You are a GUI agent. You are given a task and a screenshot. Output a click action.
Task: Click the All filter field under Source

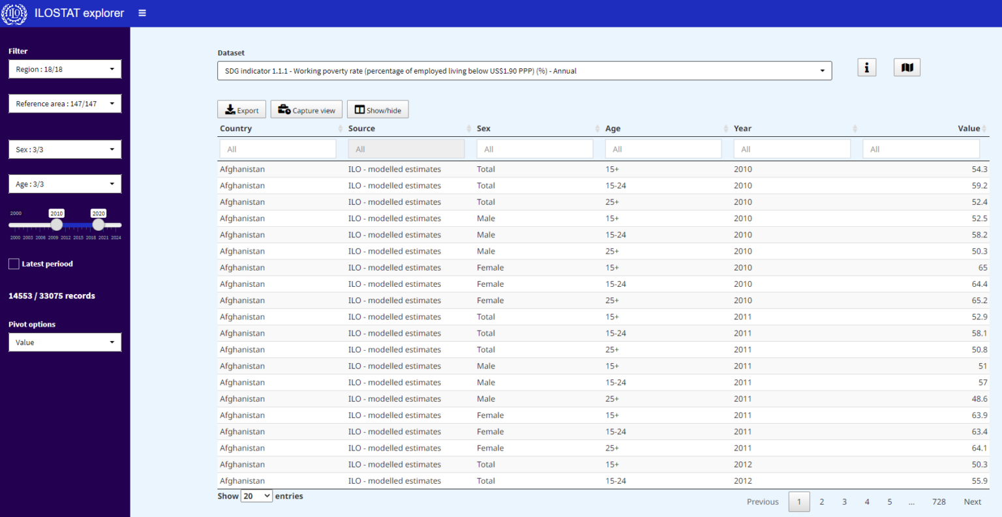[406, 149]
